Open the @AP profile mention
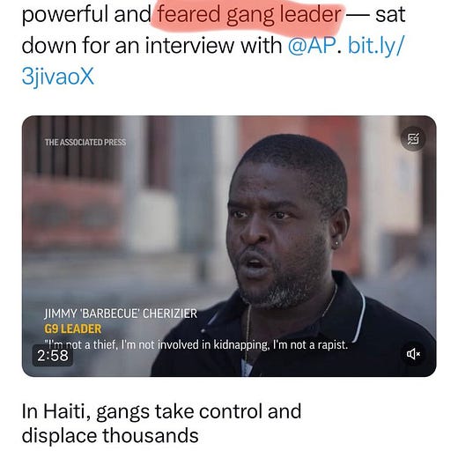The height and width of the screenshot is (458, 458). pyautogui.click(x=312, y=45)
